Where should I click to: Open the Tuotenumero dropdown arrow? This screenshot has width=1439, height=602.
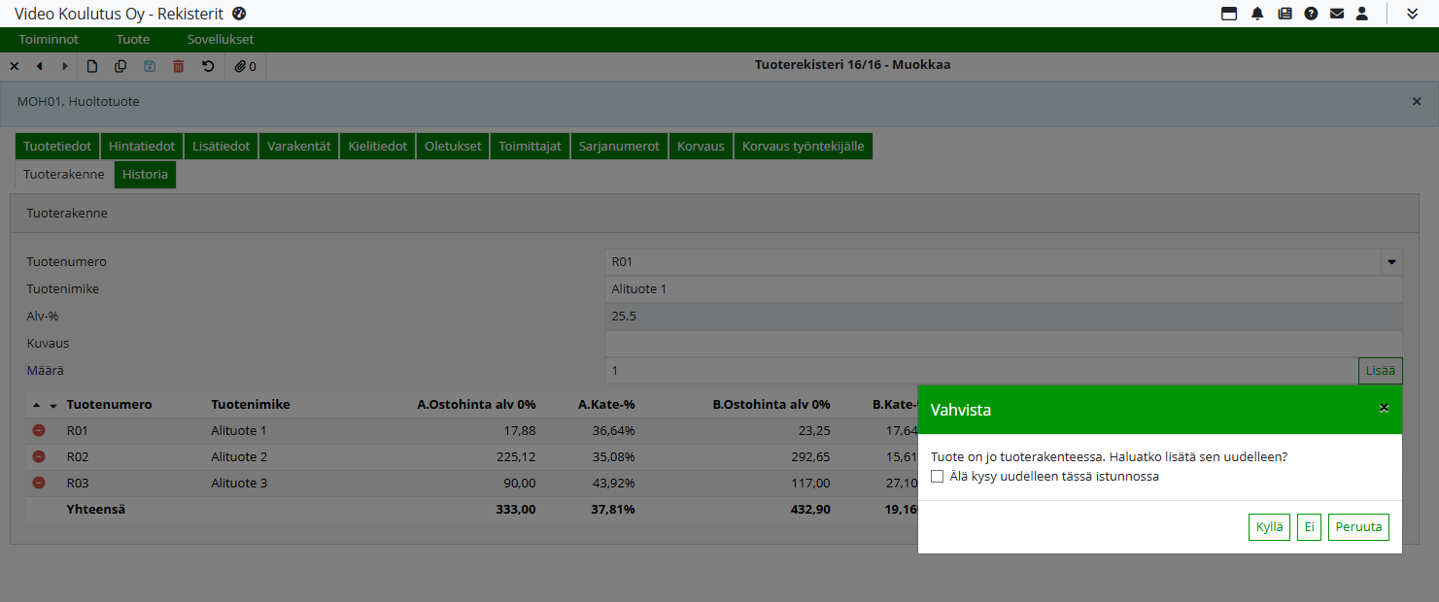pos(1391,262)
